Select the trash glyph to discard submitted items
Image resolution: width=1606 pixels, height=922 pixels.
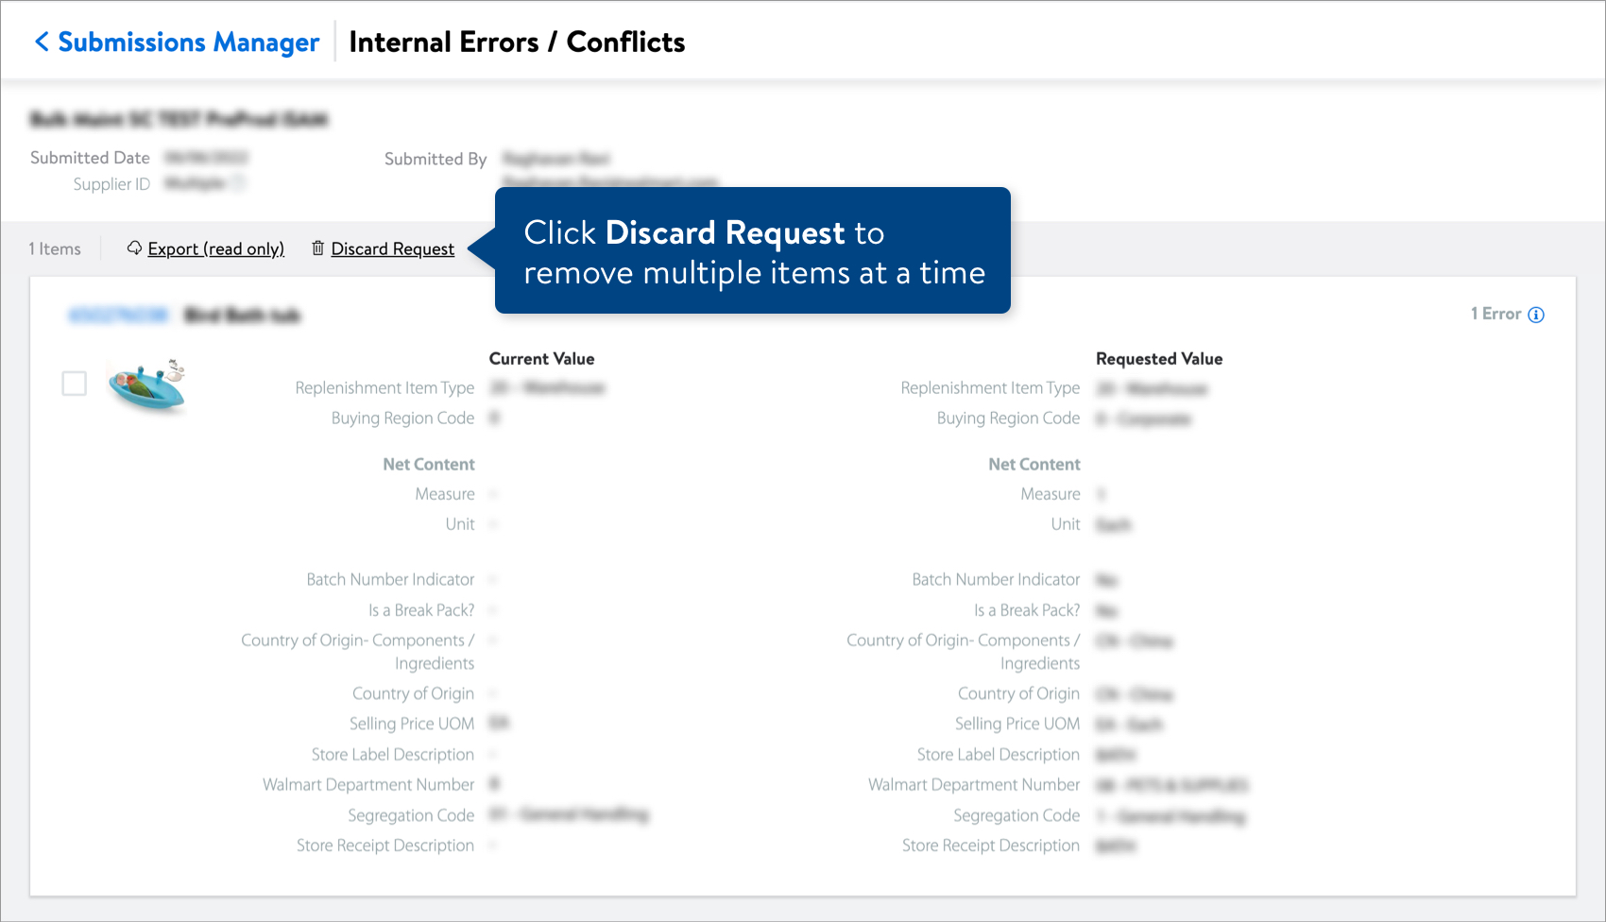click(317, 248)
